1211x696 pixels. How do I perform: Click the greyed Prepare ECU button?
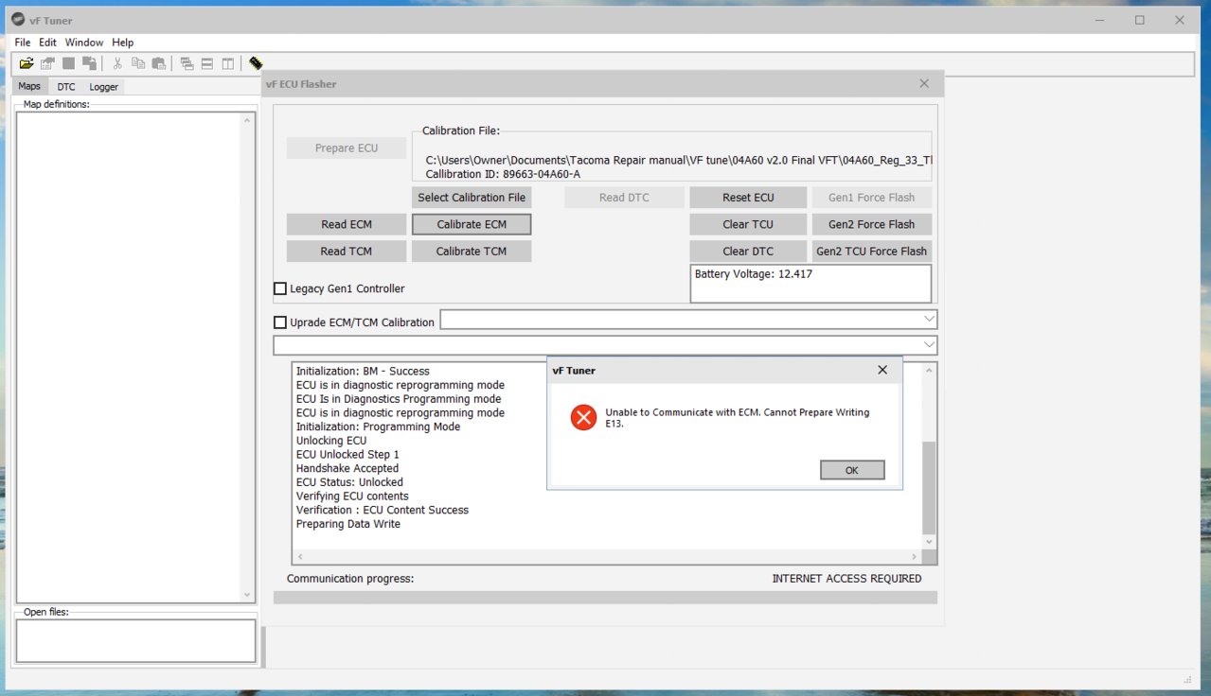347,148
